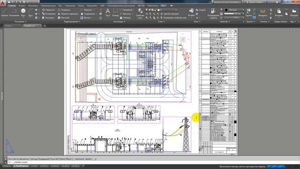Click the Растянуть (Stretch) tool
300x169 pixels.
(48, 18)
